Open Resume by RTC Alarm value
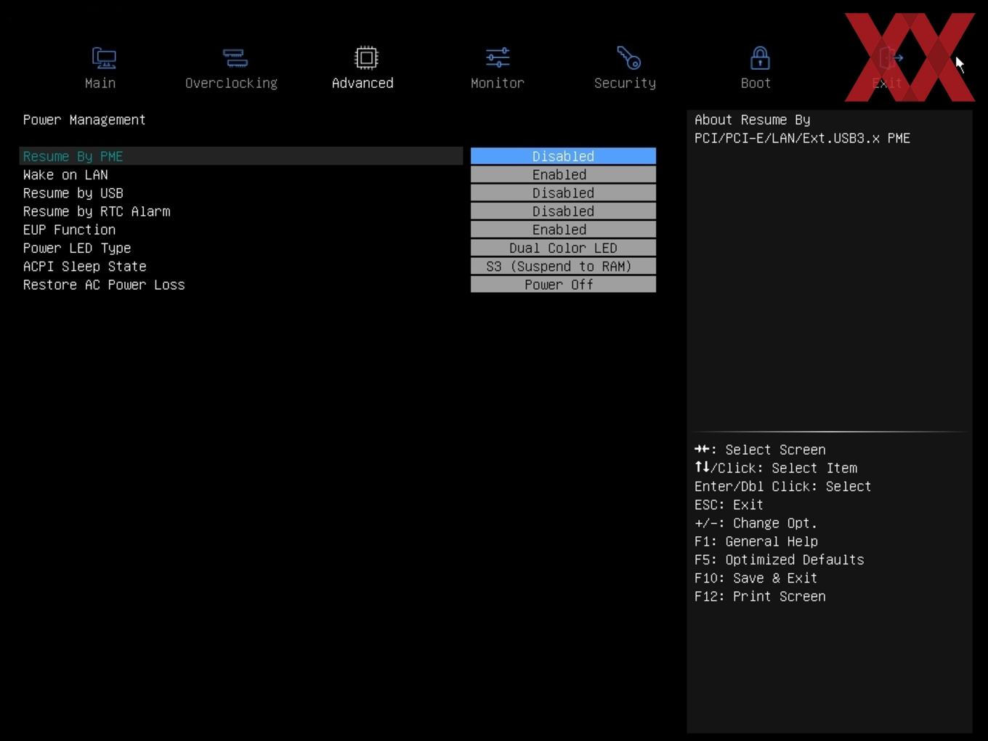Viewport: 988px width, 741px height. coord(563,211)
